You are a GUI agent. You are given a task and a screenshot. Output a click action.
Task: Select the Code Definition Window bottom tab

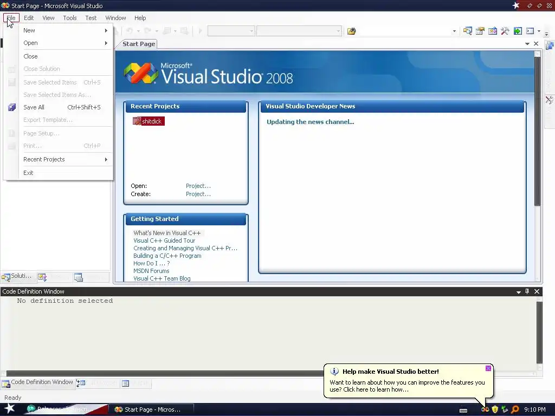38,382
